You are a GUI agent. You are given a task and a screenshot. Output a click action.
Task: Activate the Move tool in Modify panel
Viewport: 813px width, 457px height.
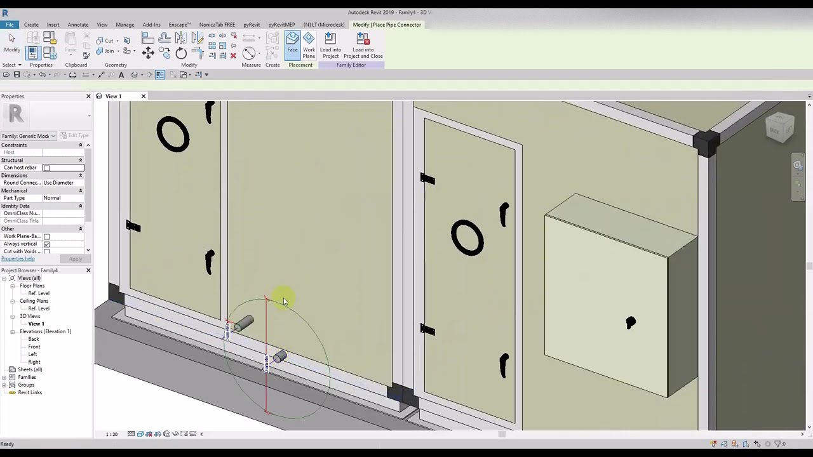(x=148, y=53)
